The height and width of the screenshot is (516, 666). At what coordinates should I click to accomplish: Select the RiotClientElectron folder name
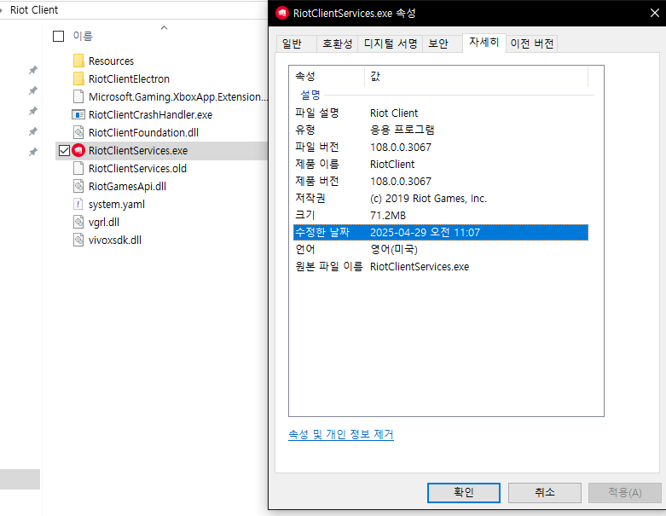coord(129,79)
